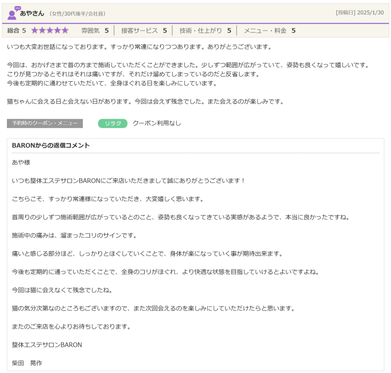Click the reviewer details 女性/30代後半/会社員

[78, 14]
